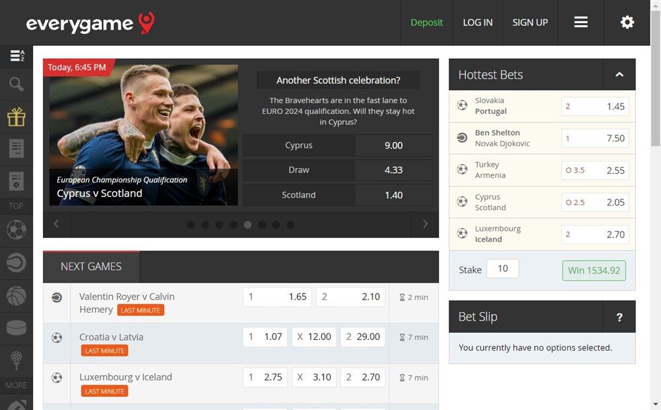
Task: Click soccer icon next to Slovakia Portugal
Action: point(462,105)
